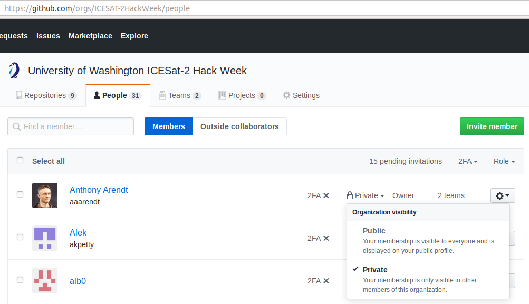The image size is (529, 304).
Task: Open Anthony Arendt's gear settings menu
Action: tap(502, 195)
